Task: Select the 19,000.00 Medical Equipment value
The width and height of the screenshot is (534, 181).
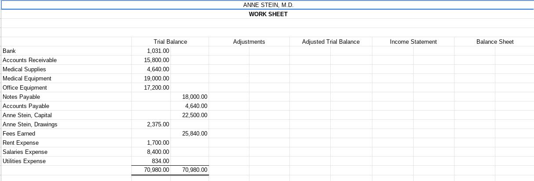Action: (151, 78)
